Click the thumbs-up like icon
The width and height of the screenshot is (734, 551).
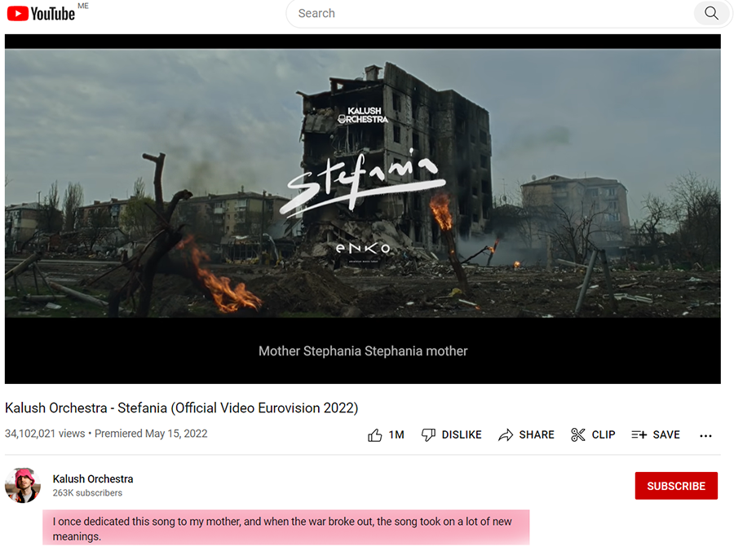point(375,435)
